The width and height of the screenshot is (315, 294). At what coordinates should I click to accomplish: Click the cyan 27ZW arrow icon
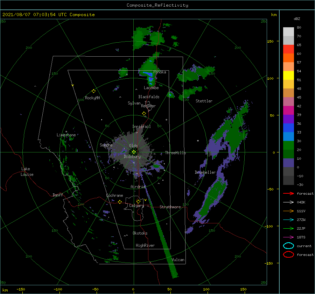pyautogui.click(x=288, y=220)
